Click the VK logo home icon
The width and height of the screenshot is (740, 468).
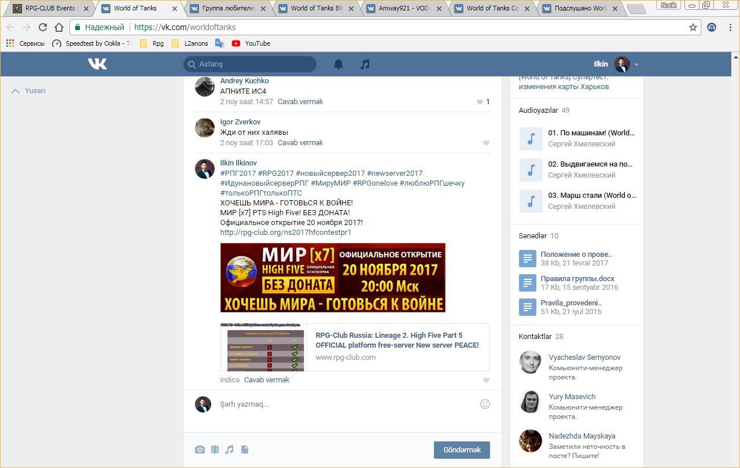[x=97, y=64]
